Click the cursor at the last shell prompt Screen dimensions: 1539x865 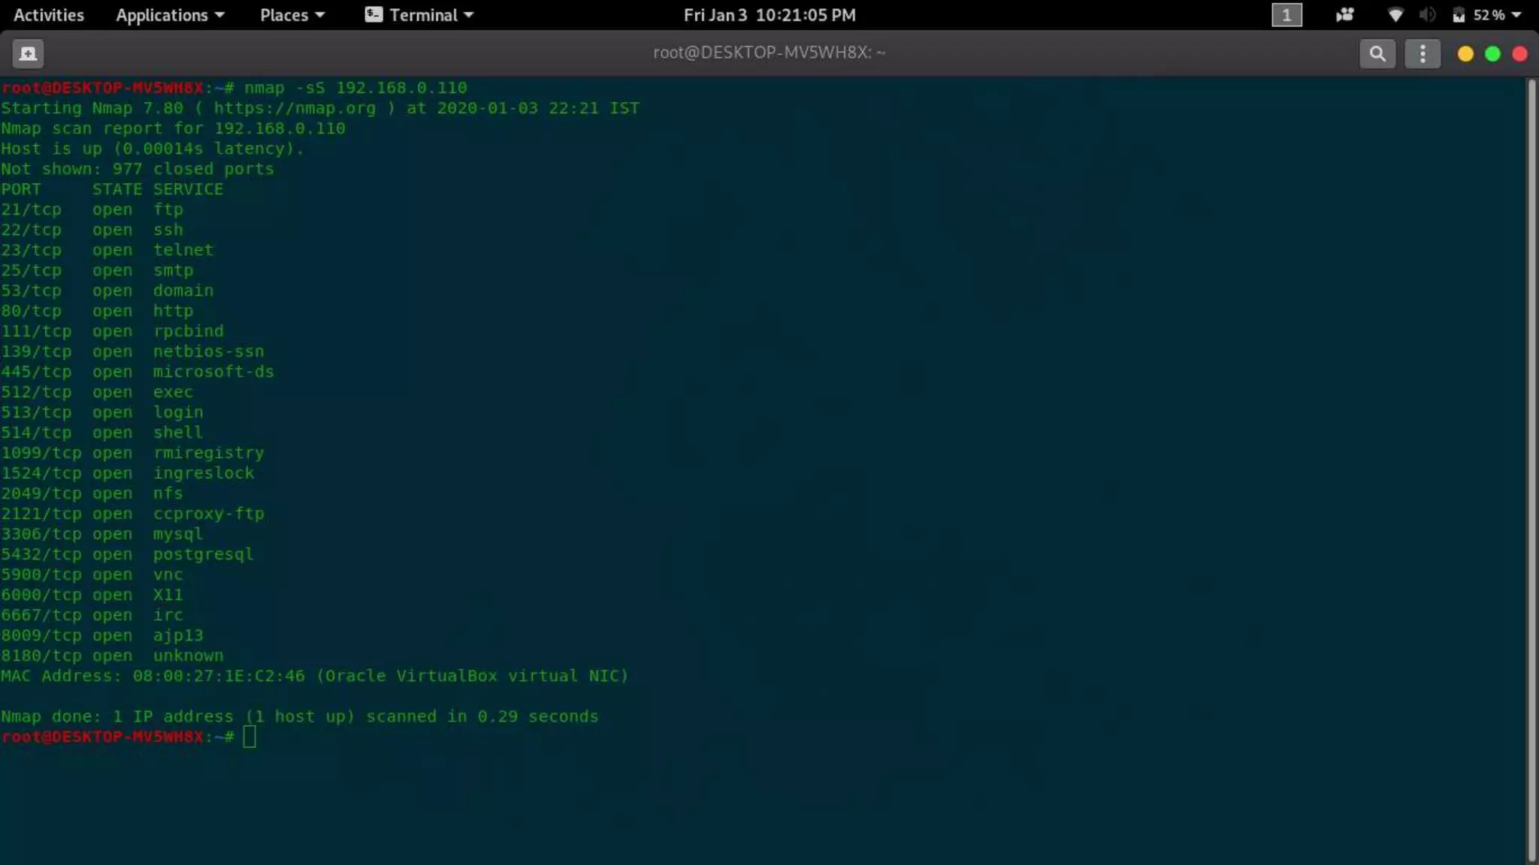(249, 737)
